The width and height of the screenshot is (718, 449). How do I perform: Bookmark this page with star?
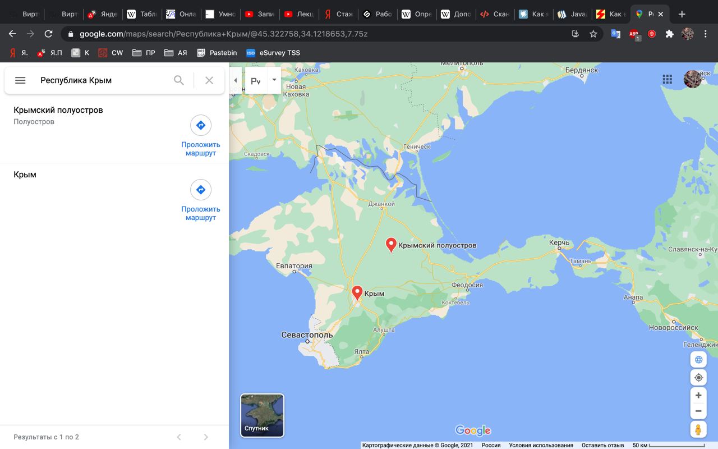593,34
